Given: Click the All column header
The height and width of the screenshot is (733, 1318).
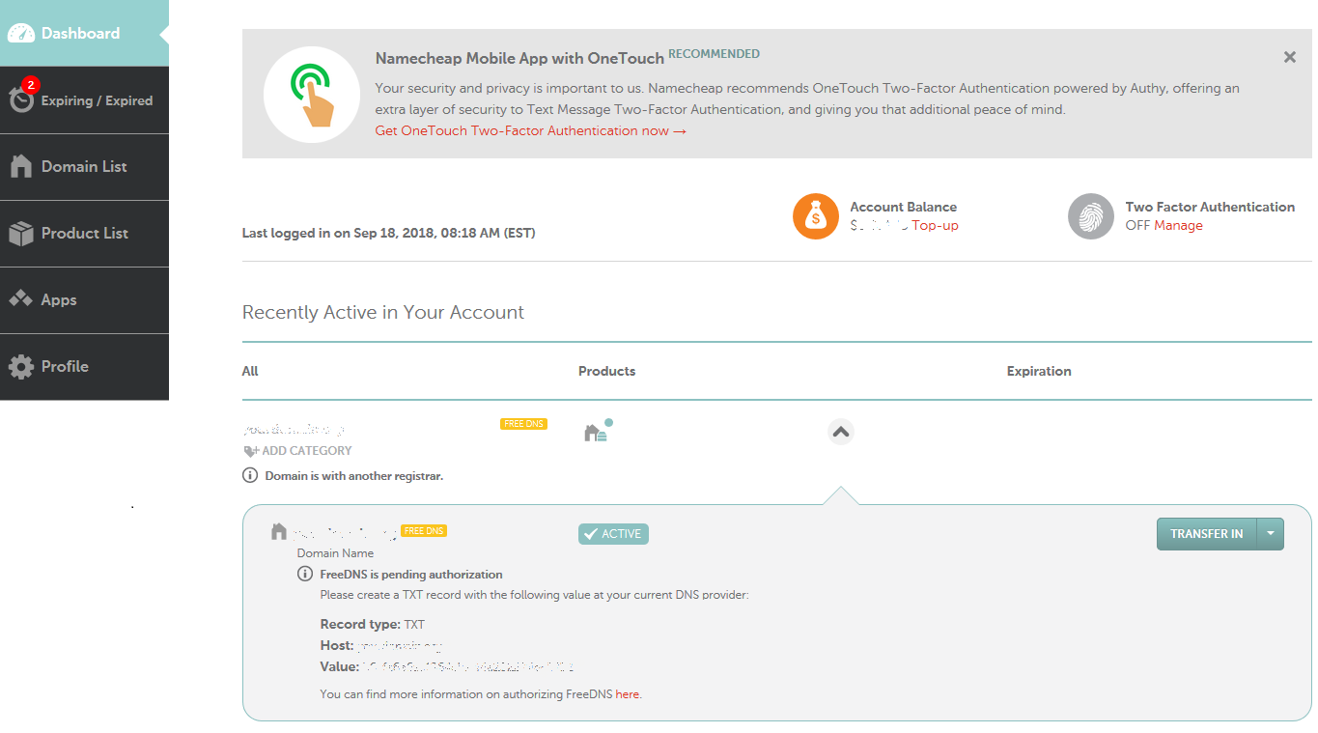Looking at the screenshot, I should click(x=250, y=371).
